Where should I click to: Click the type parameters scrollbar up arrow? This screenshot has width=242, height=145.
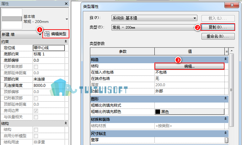tap(232, 51)
